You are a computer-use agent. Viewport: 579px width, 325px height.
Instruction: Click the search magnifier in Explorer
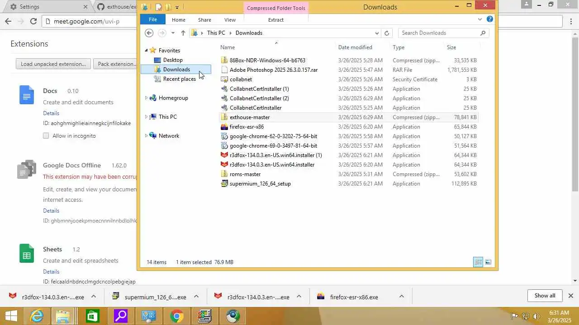click(x=483, y=33)
